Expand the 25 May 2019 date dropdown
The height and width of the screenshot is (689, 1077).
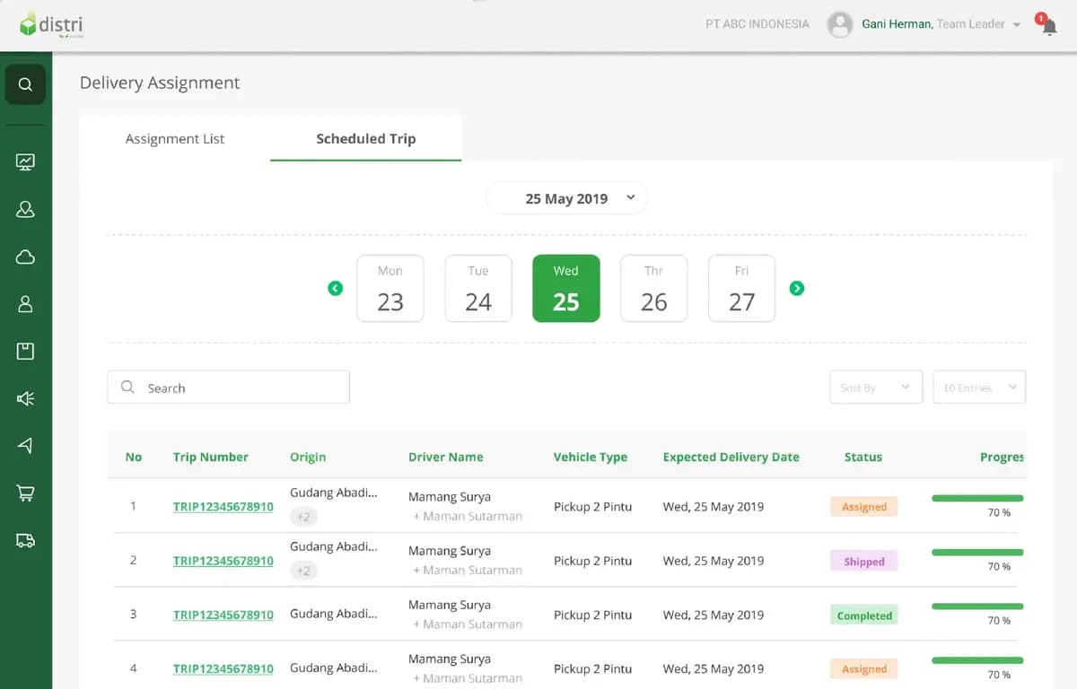pyautogui.click(x=566, y=198)
